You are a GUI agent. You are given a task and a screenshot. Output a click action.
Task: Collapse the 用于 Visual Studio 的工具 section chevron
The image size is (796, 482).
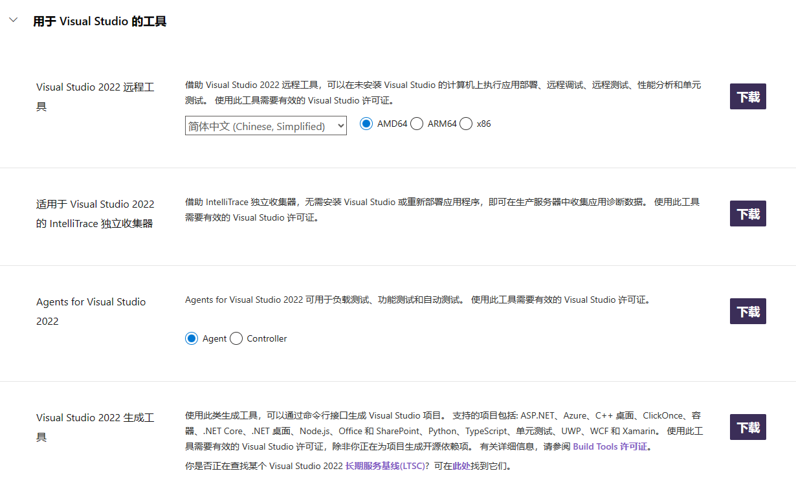click(x=13, y=21)
